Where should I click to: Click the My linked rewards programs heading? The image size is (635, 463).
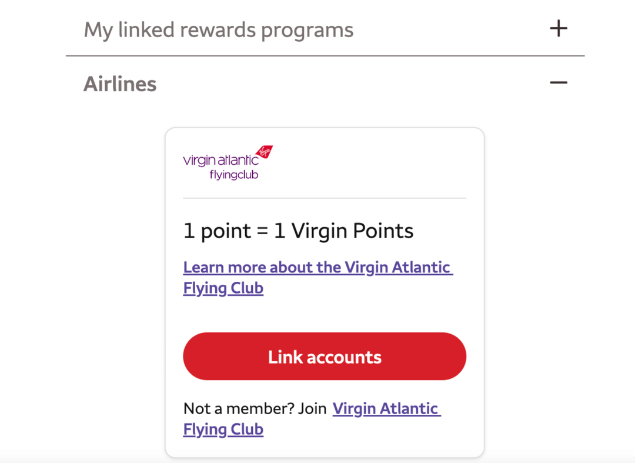218,29
